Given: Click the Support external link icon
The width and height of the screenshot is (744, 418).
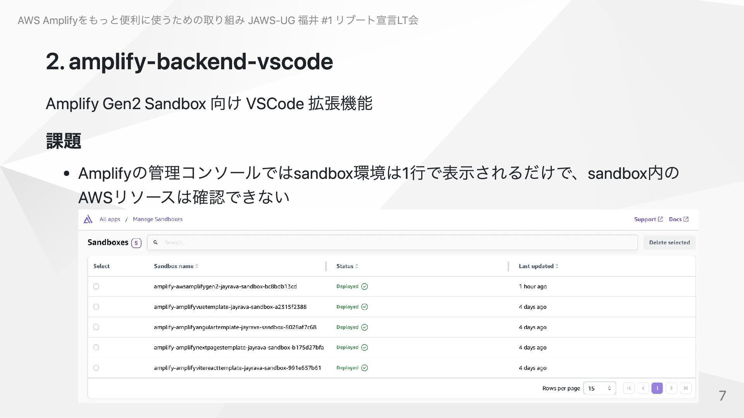Looking at the screenshot, I should click(661, 219).
